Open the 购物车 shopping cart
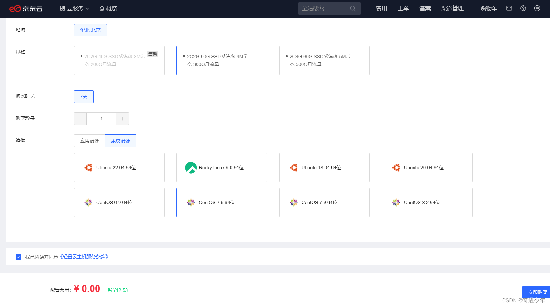Screen dimensions: 550x306 (488, 8)
